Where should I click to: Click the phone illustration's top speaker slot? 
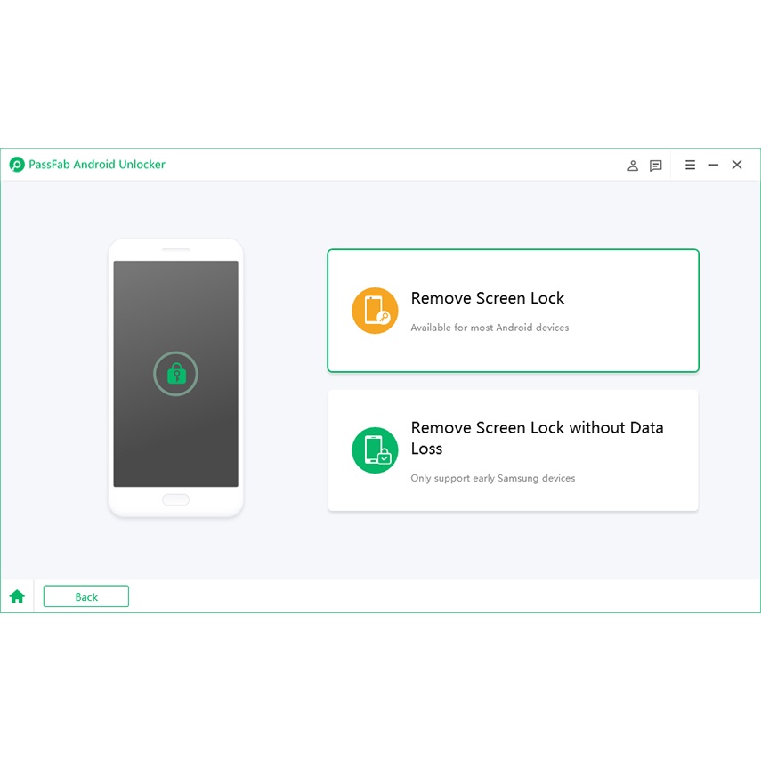click(x=175, y=249)
